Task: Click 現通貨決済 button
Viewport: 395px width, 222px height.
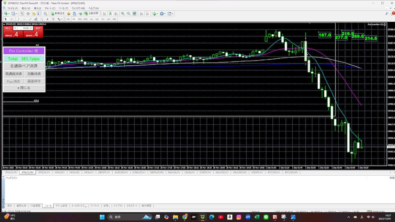Action: pos(14,74)
